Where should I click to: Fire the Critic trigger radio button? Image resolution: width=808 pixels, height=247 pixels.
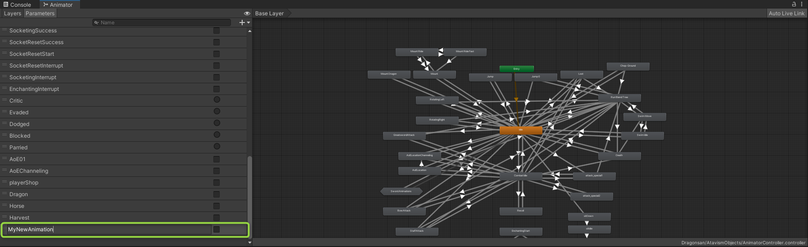point(217,100)
